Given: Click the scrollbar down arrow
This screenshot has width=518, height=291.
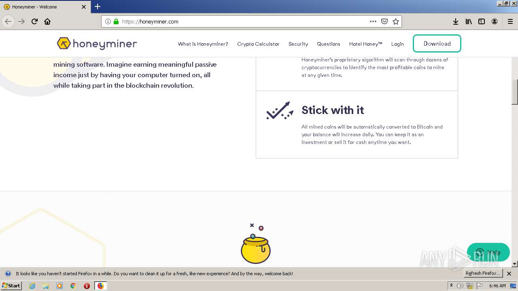Looking at the screenshot, I should [515, 264].
